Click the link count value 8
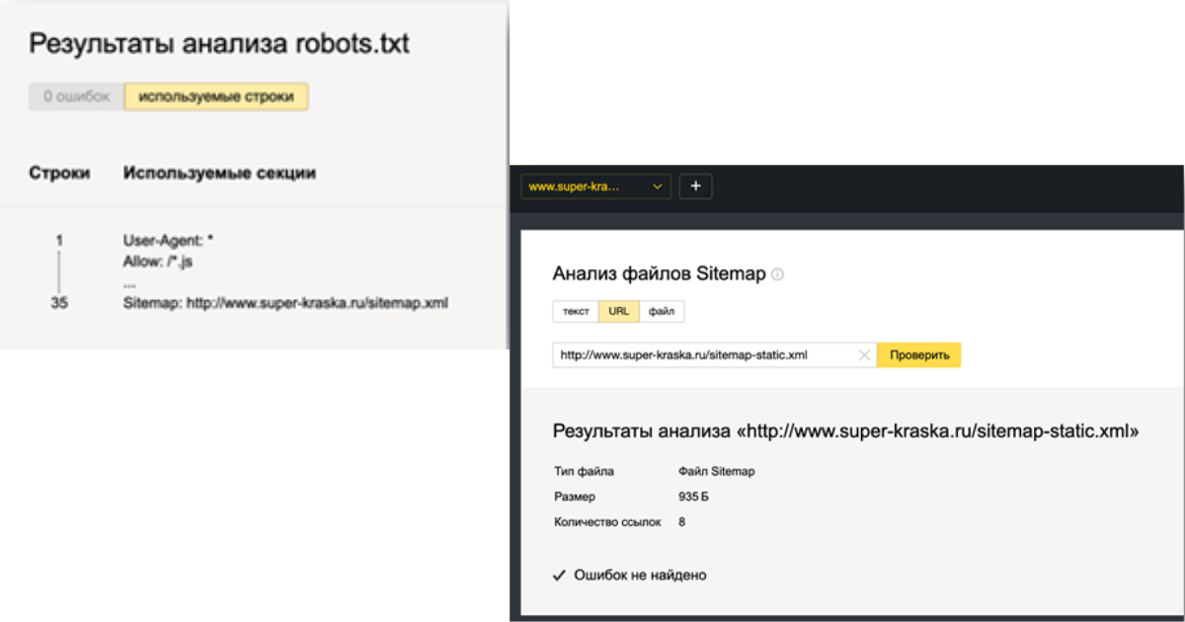Screen dimensions: 1185x622 682,521
